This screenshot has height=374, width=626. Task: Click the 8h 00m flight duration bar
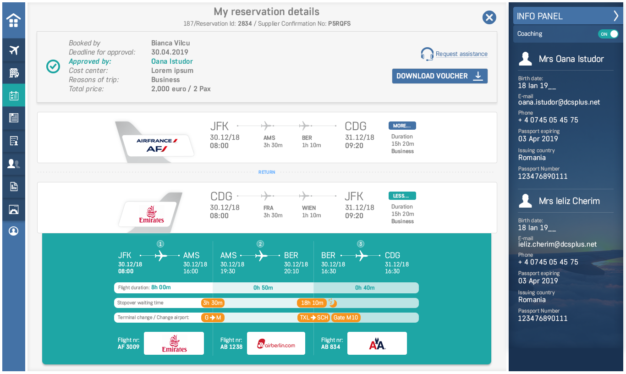[161, 288]
